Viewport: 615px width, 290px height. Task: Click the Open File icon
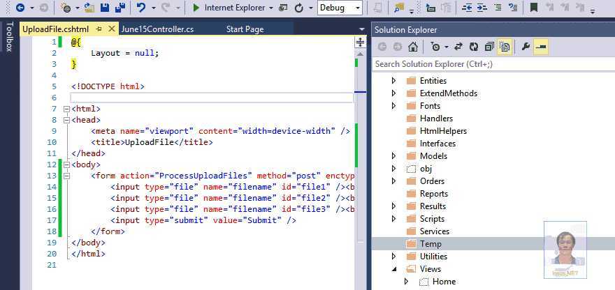coord(89,8)
